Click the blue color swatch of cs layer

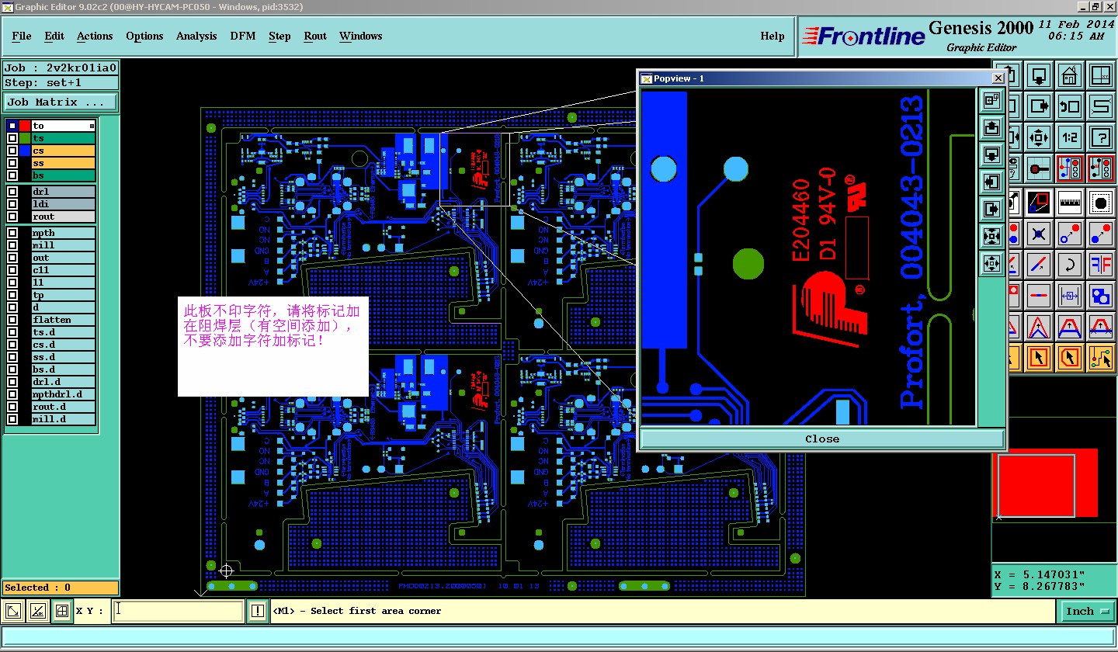25,151
